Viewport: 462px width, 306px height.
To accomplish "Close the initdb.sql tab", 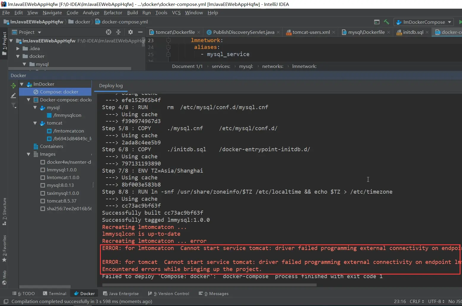I will click(x=427, y=32).
